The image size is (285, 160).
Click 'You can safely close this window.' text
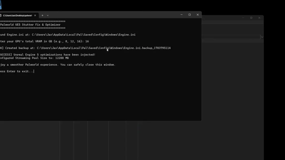click(88, 64)
